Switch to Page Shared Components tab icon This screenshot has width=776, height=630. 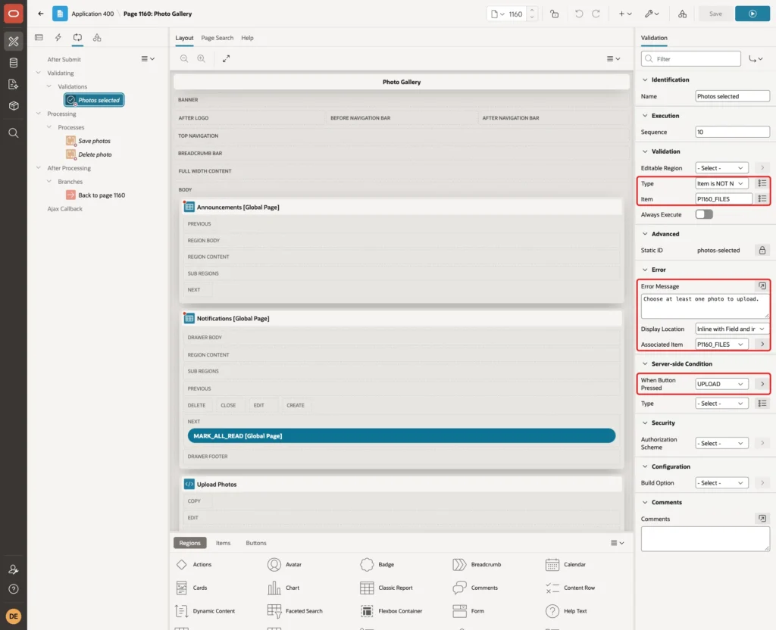click(97, 38)
